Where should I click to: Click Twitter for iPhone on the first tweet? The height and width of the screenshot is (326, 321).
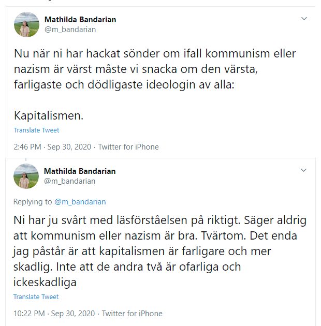(x=128, y=147)
